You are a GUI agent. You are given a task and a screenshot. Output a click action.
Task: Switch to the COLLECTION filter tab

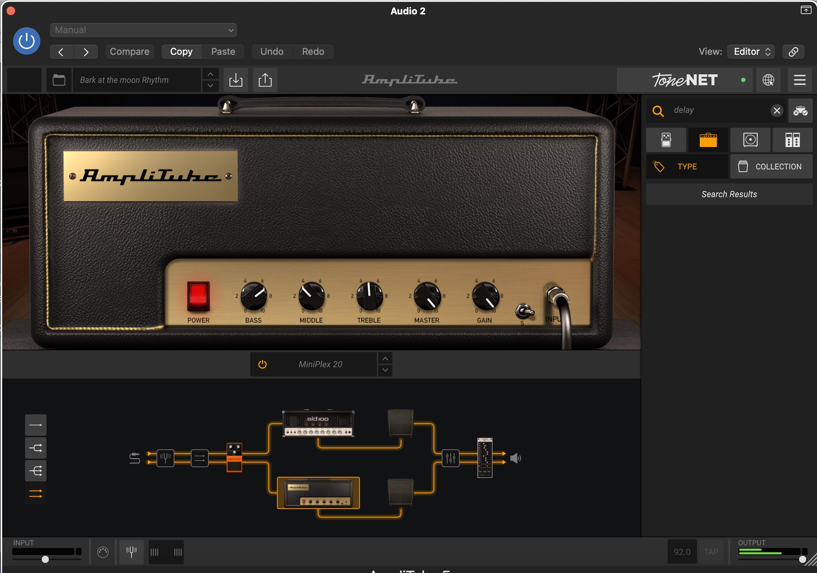point(772,166)
